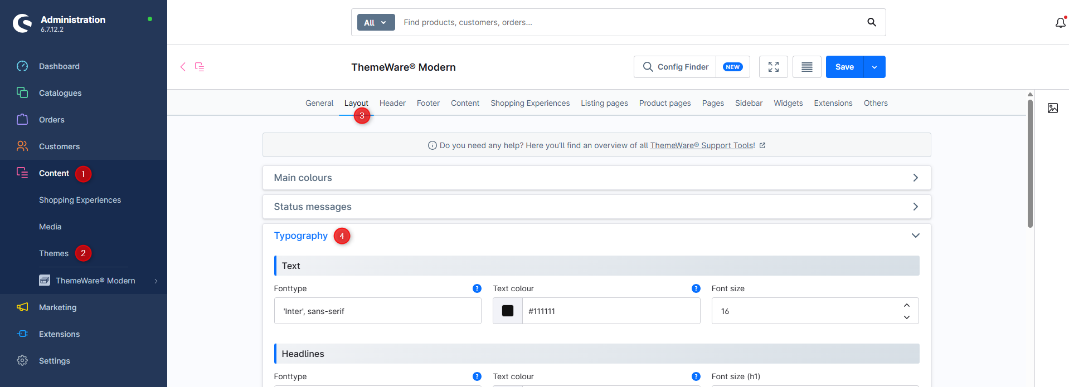Open the All search filter dropdown
This screenshot has width=1069, height=387.
(376, 22)
